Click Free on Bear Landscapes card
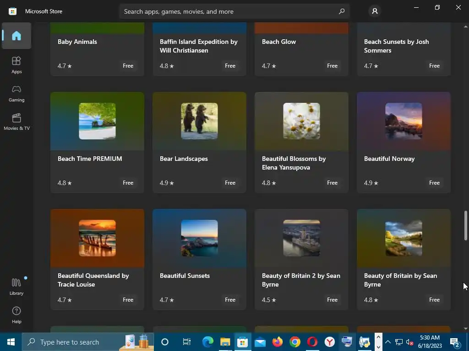The height and width of the screenshot is (351, 469). [230, 183]
